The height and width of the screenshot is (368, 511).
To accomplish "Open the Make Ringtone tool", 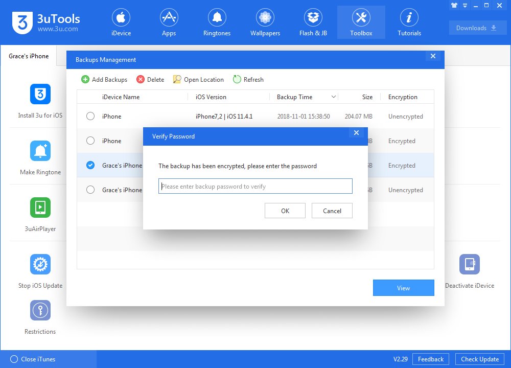I will point(40,158).
